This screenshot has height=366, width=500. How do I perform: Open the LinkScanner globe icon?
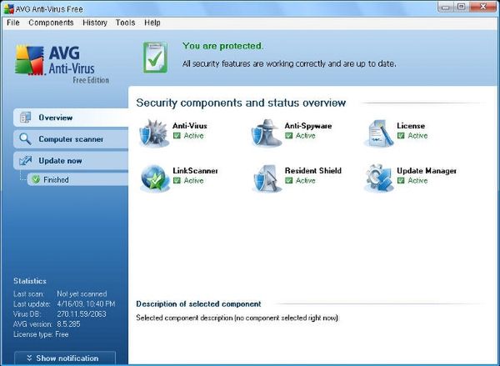(154, 178)
